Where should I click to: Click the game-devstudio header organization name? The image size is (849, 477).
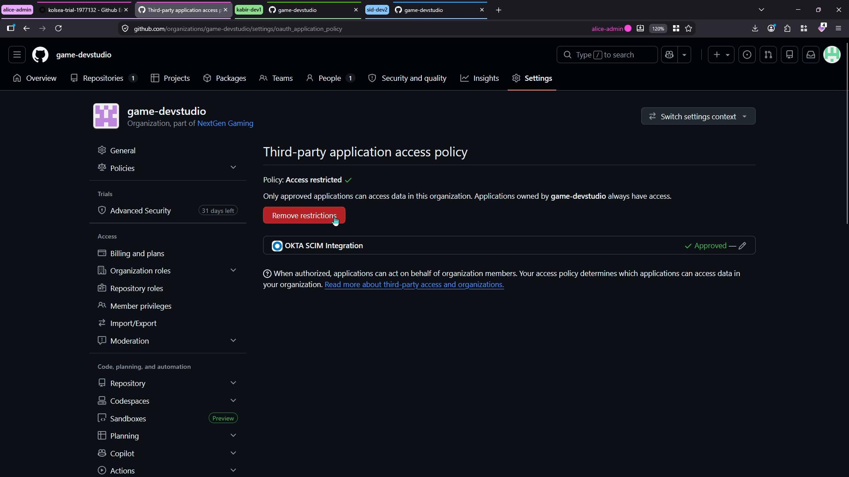click(84, 55)
